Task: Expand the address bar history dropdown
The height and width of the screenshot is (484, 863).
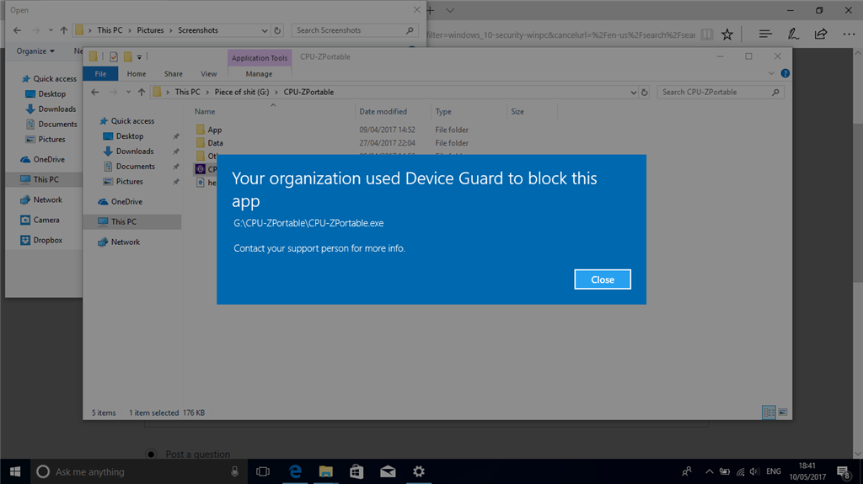Action: click(633, 93)
